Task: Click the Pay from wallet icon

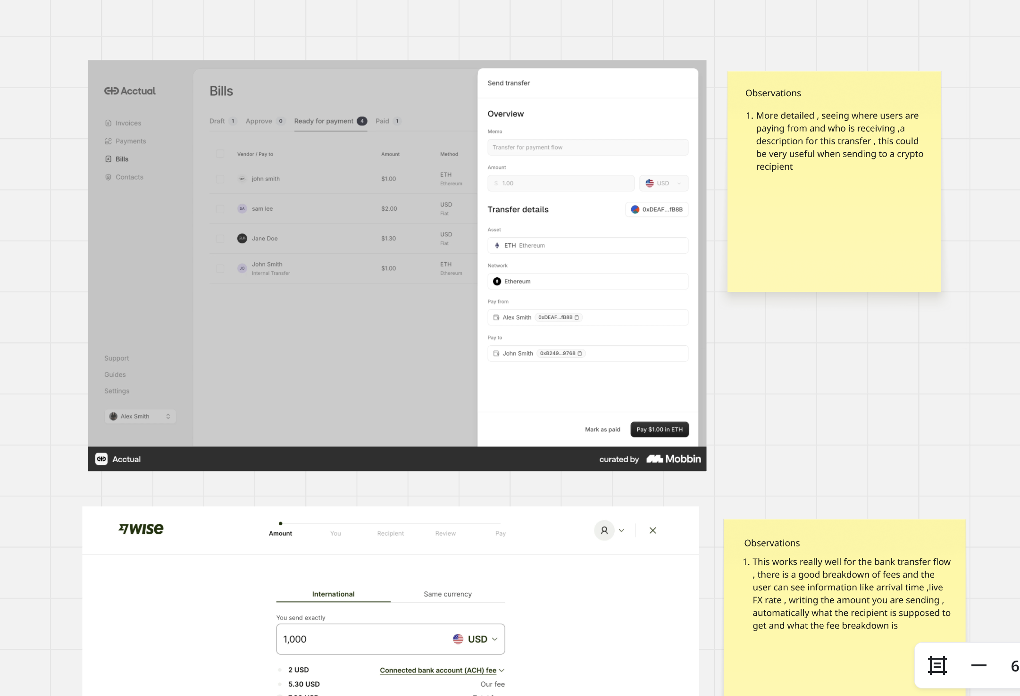Action: pyautogui.click(x=496, y=317)
